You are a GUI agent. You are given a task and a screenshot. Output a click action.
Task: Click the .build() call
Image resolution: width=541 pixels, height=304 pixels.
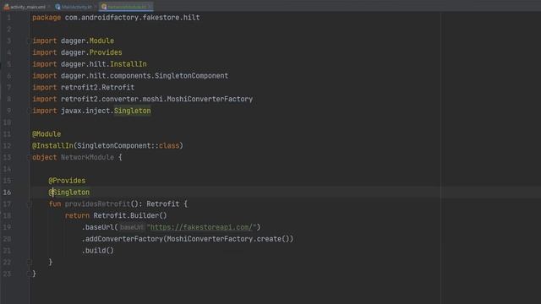(98, 251)
